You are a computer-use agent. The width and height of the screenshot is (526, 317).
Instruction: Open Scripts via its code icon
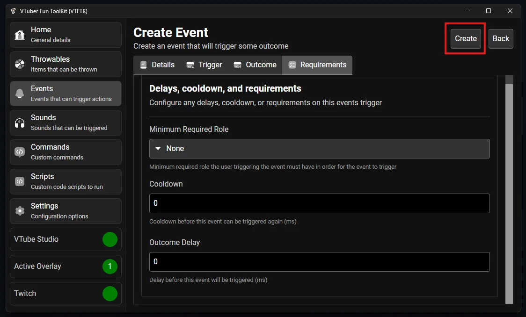[x=20, y=181]
